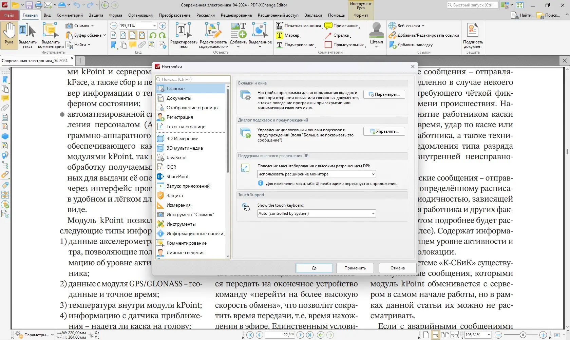Screen dimensions: 570x340
Task: Select the Прямоугольник rectangle tool
Action: (345, 45)
